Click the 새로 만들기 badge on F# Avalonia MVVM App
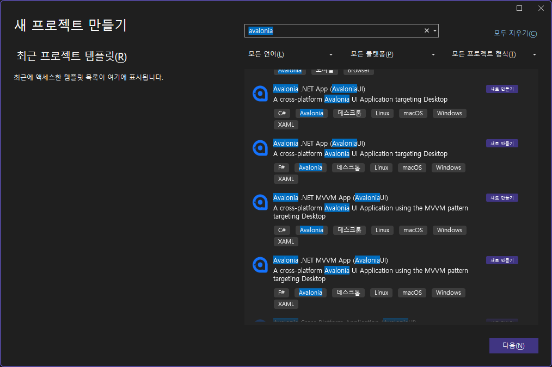 tap(502, 261)
